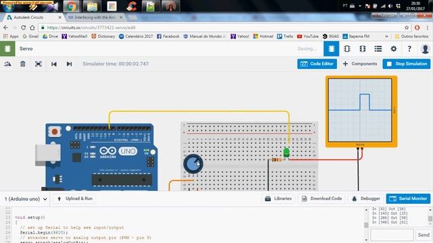Viewport: 433px width, 243px height.
Task: Open the Drive bookmark
Action: (x=50, y=36)
